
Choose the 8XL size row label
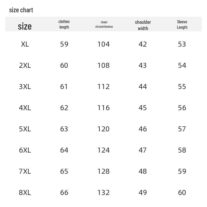point(25,193)
